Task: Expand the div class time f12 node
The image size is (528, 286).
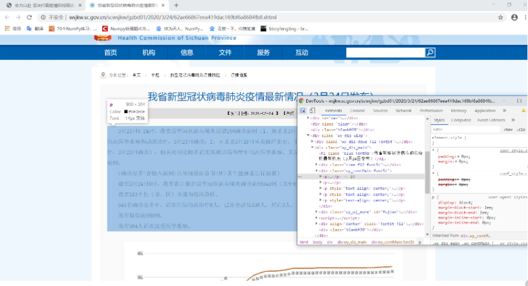Action: click(x=316, y=165)
